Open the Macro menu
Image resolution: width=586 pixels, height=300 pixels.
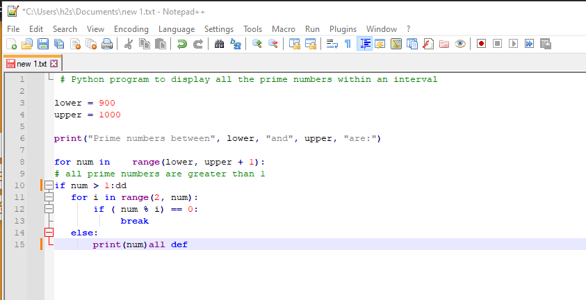click(284, 29)
